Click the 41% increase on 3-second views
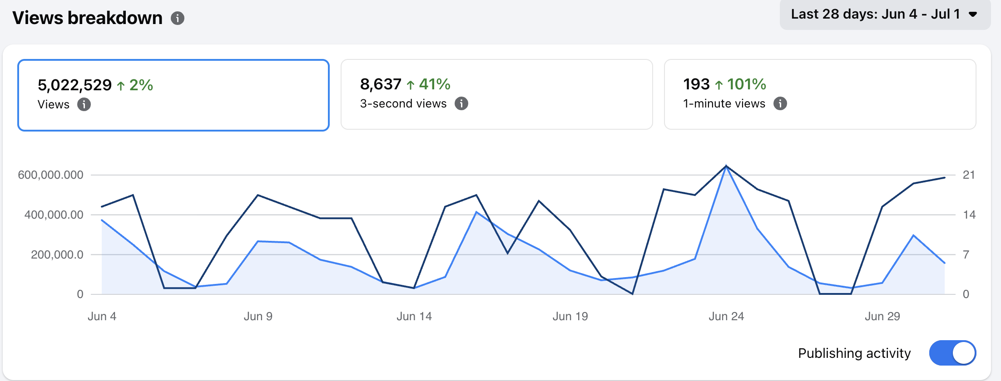 tap(428, 84)
